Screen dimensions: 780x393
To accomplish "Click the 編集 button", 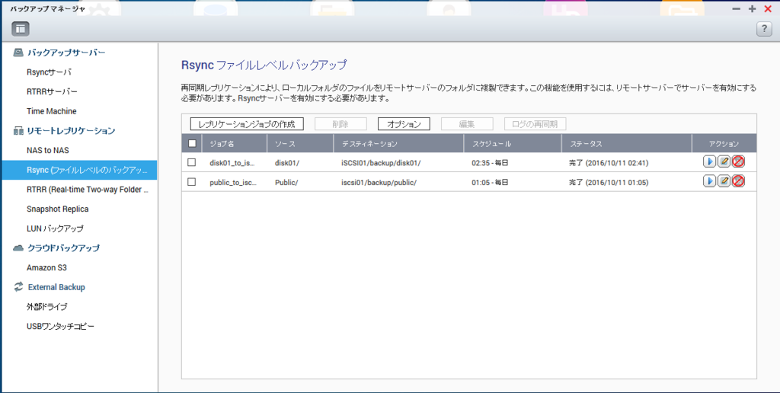I will coord(467,124).
